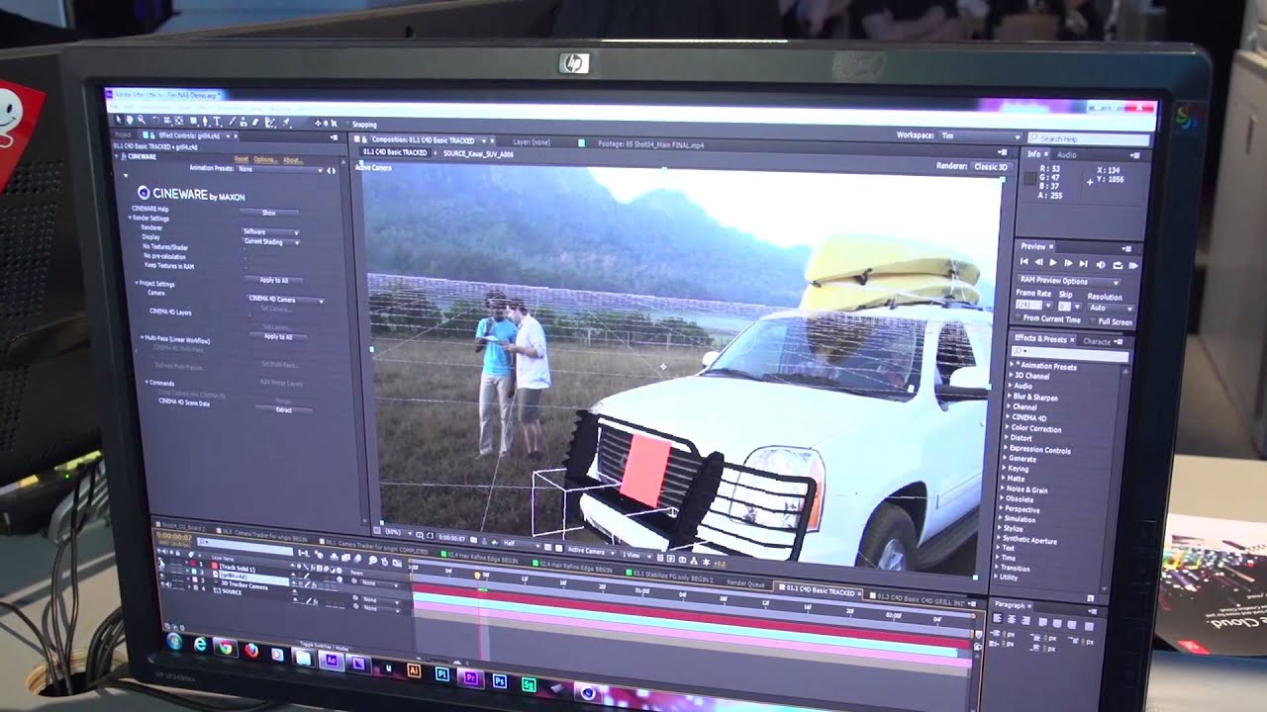Click Show button beside CINEWARE Help
Image resolution: width=1267 pixels, height=712 pixels.
[x=269, y=213]
